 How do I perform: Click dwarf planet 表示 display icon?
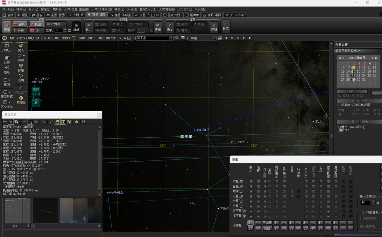[x=88, y=27]
